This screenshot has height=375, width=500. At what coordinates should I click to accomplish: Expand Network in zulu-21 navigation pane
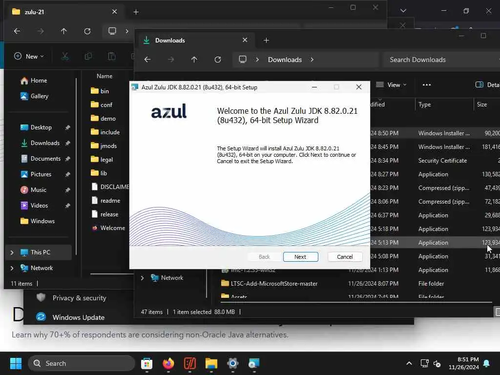click(x=12, y=268)
